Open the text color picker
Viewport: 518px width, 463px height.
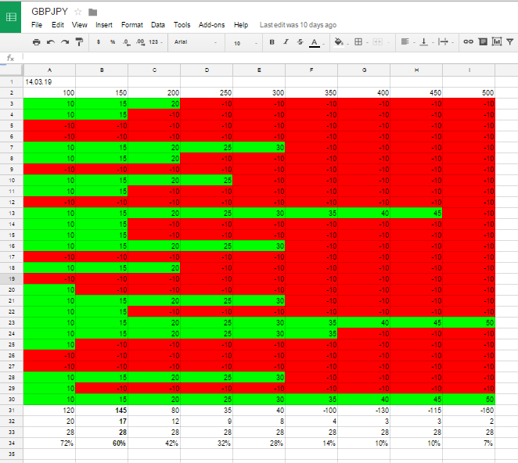(x=315, y=42)
